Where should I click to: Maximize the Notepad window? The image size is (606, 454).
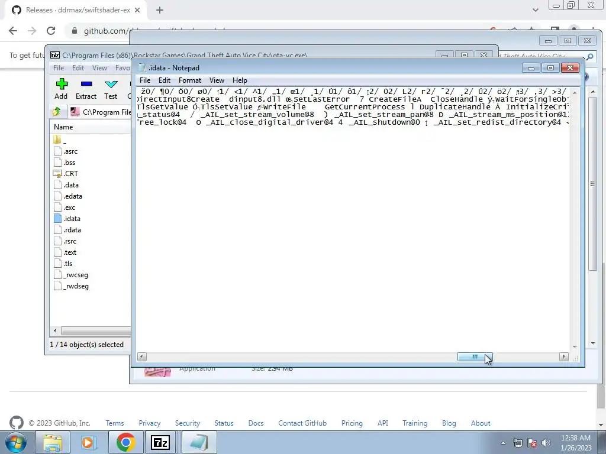pyautogui.click(x=551, y=68)
